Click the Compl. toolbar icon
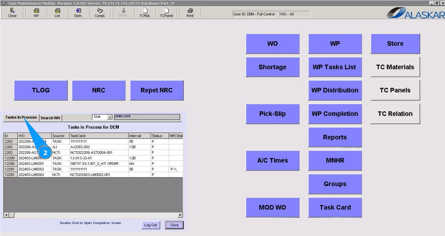The image size is (445, 236). [x=100, y=13]
